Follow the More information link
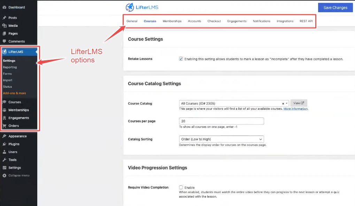The height and width of the screenshot is (206, 355). (295, 109)
